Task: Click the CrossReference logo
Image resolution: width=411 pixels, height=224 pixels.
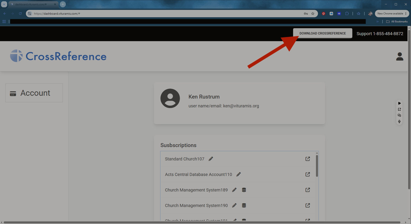Action: point(58,56)
